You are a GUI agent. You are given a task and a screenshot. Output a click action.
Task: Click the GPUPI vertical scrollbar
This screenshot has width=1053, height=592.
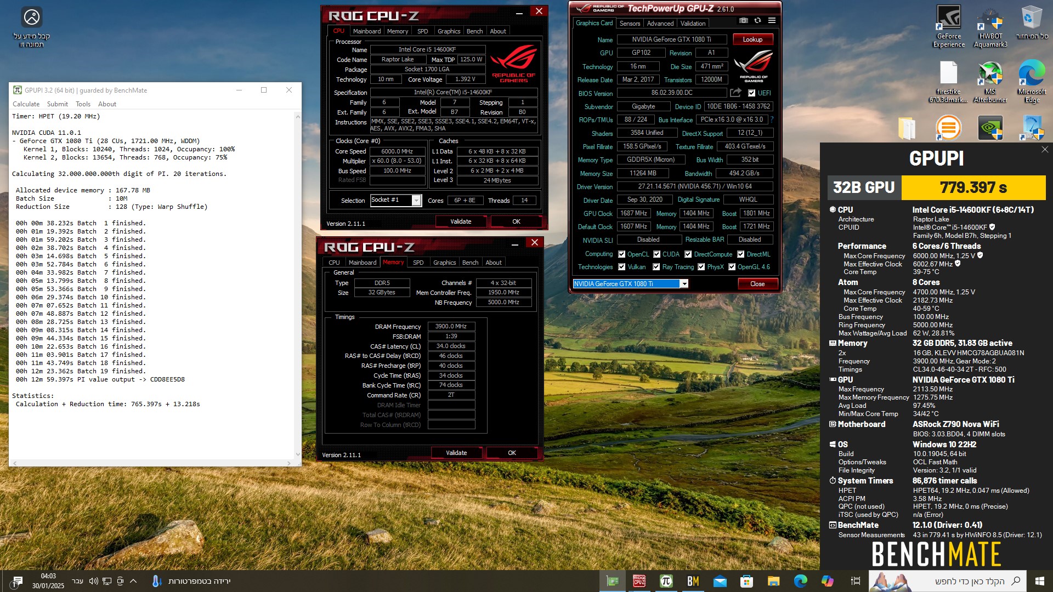coord(298,285)
